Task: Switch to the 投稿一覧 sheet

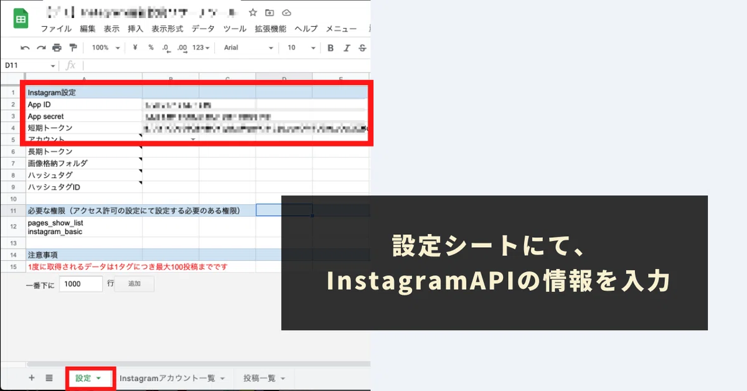Action: pyautogui.click(x=259, y=378)
